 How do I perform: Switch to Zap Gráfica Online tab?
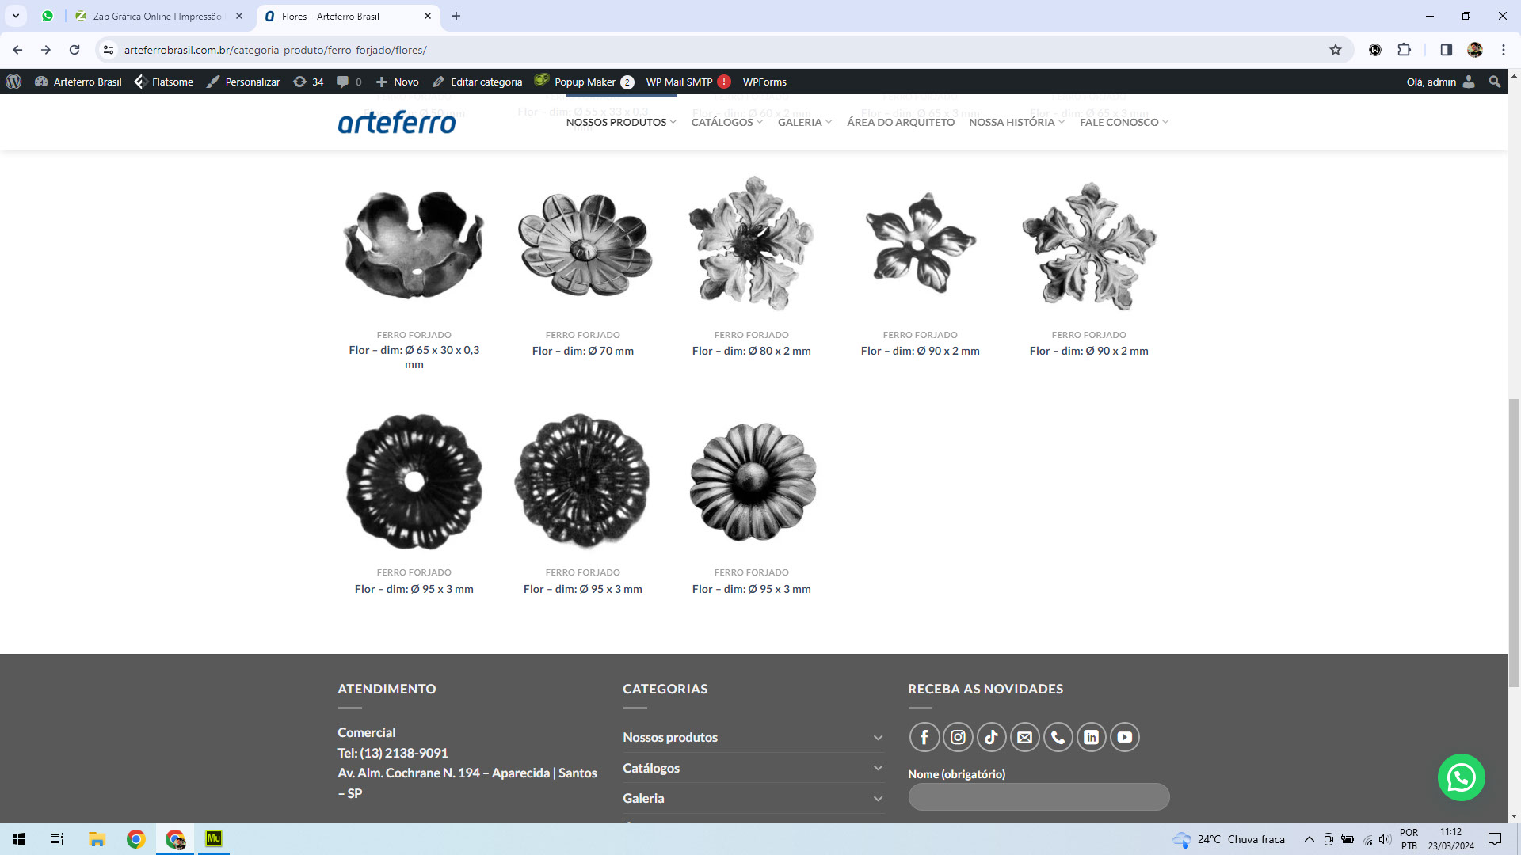coord(157,16)
